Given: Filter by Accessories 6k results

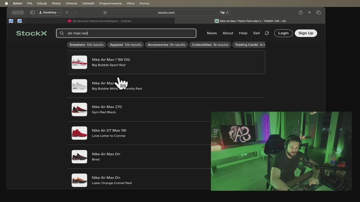Looking at the screenshot, I should pos(166,45).
